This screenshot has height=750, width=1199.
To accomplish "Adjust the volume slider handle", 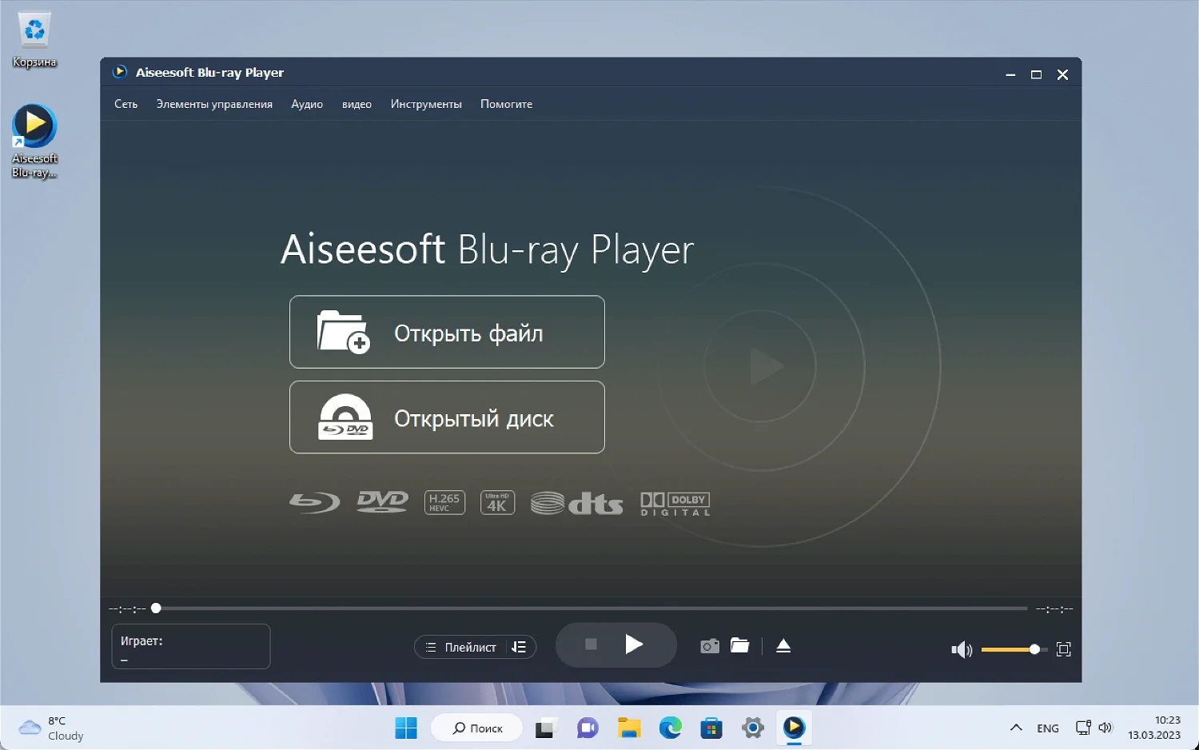I will click(1036, 649).
